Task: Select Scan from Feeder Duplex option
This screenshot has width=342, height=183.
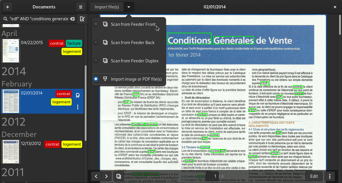Action: click(x=135, y=61)
